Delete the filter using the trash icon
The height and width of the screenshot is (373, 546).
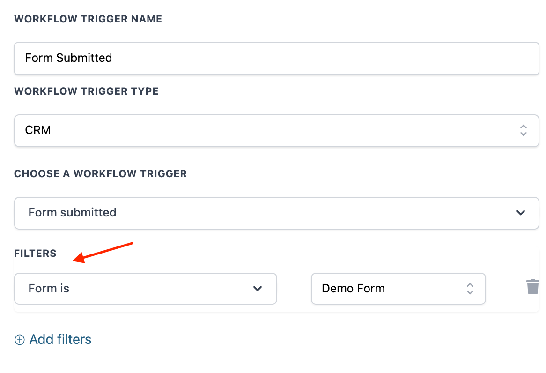(x=532, y=287)
